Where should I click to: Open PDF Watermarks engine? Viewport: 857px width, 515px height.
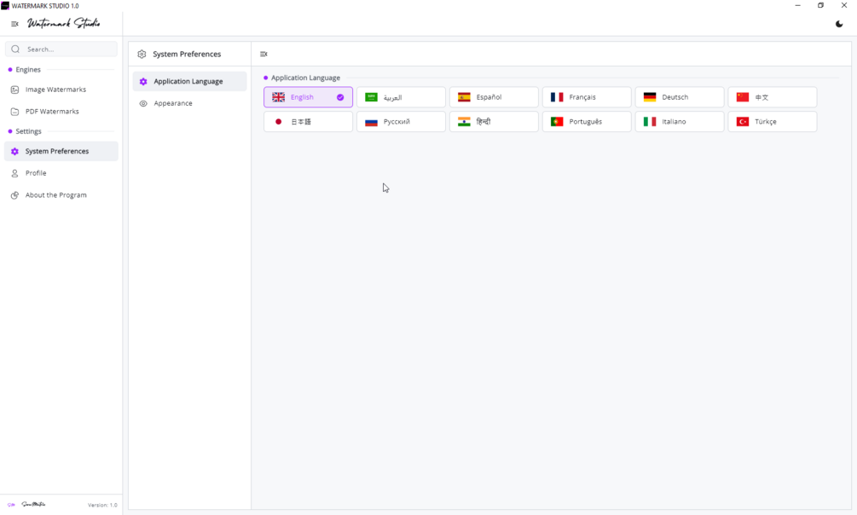[x=61, y=112]
